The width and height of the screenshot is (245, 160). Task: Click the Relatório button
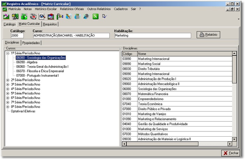(209, 35)
